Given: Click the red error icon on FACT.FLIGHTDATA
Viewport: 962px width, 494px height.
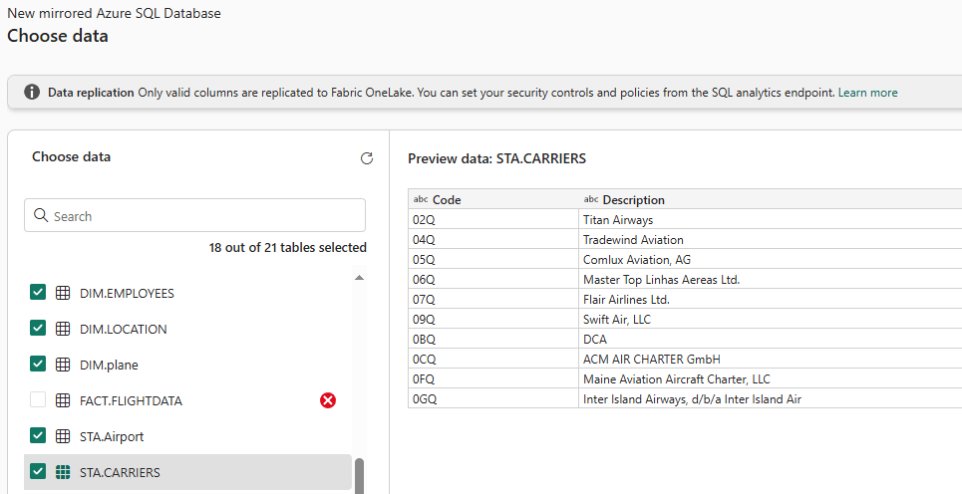Looking at the screenshot, I should (328, 400).
